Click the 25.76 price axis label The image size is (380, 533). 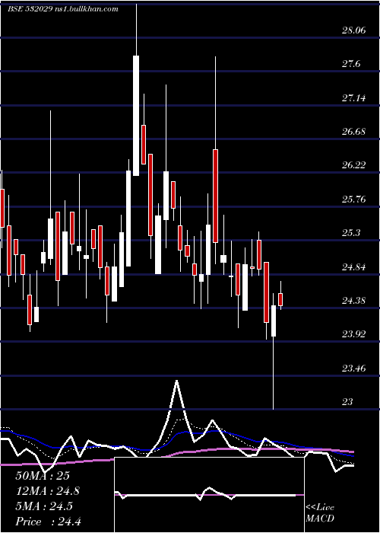click(x=353, y=199)
